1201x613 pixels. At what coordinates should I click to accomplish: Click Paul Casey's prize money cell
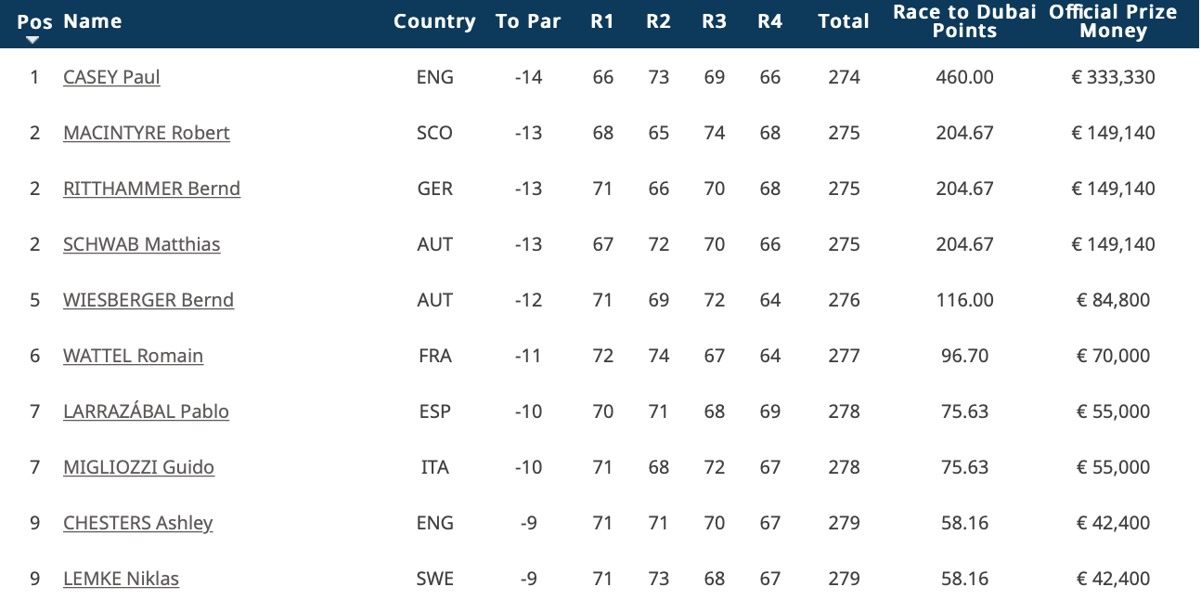(1113, 77)
